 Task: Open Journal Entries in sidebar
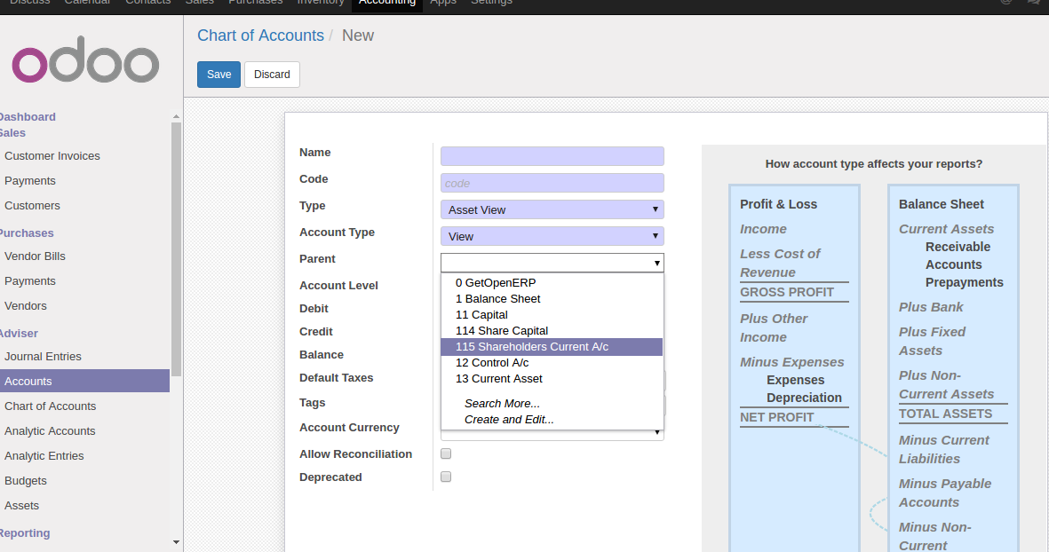coord(43,357)
